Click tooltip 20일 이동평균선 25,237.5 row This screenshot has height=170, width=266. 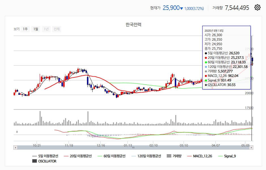[x=224, y=58]
